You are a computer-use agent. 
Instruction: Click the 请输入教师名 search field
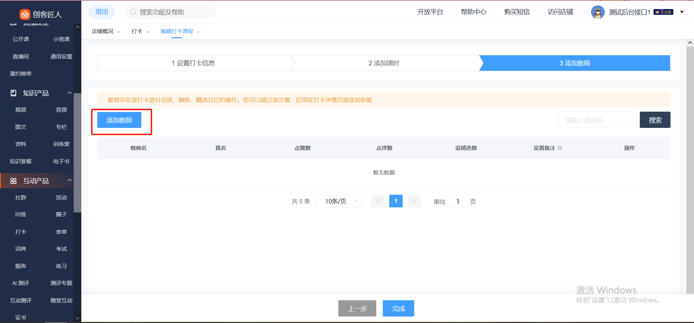tap(596, 120)
